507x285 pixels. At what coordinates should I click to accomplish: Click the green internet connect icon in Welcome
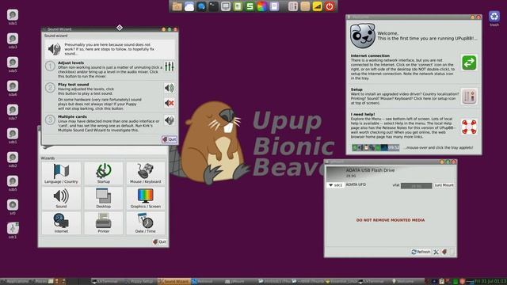pyautogui.click(x=469, y=63)
